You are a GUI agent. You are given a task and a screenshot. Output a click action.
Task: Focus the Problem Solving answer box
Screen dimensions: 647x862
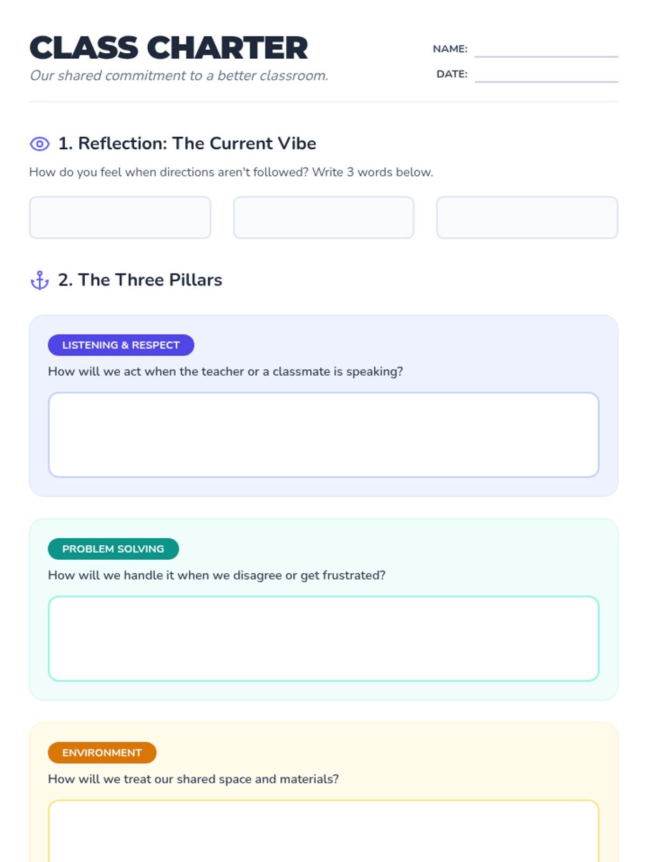pos(323,638)
